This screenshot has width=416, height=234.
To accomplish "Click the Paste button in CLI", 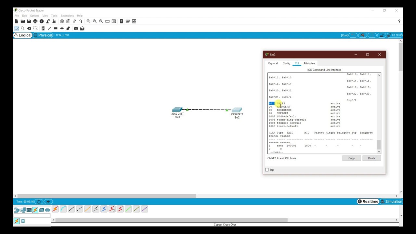I will pyautogui.click(x=371, y=158).
